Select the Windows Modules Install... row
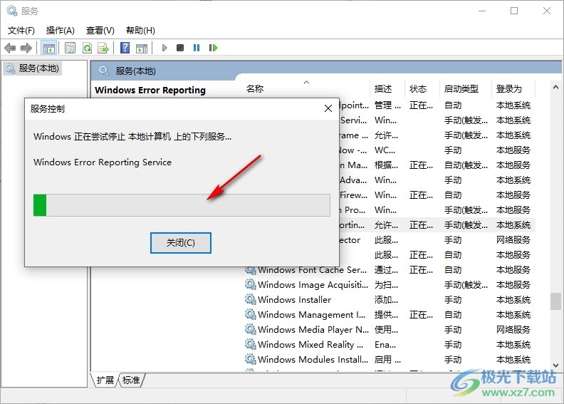 click(390, 359)
